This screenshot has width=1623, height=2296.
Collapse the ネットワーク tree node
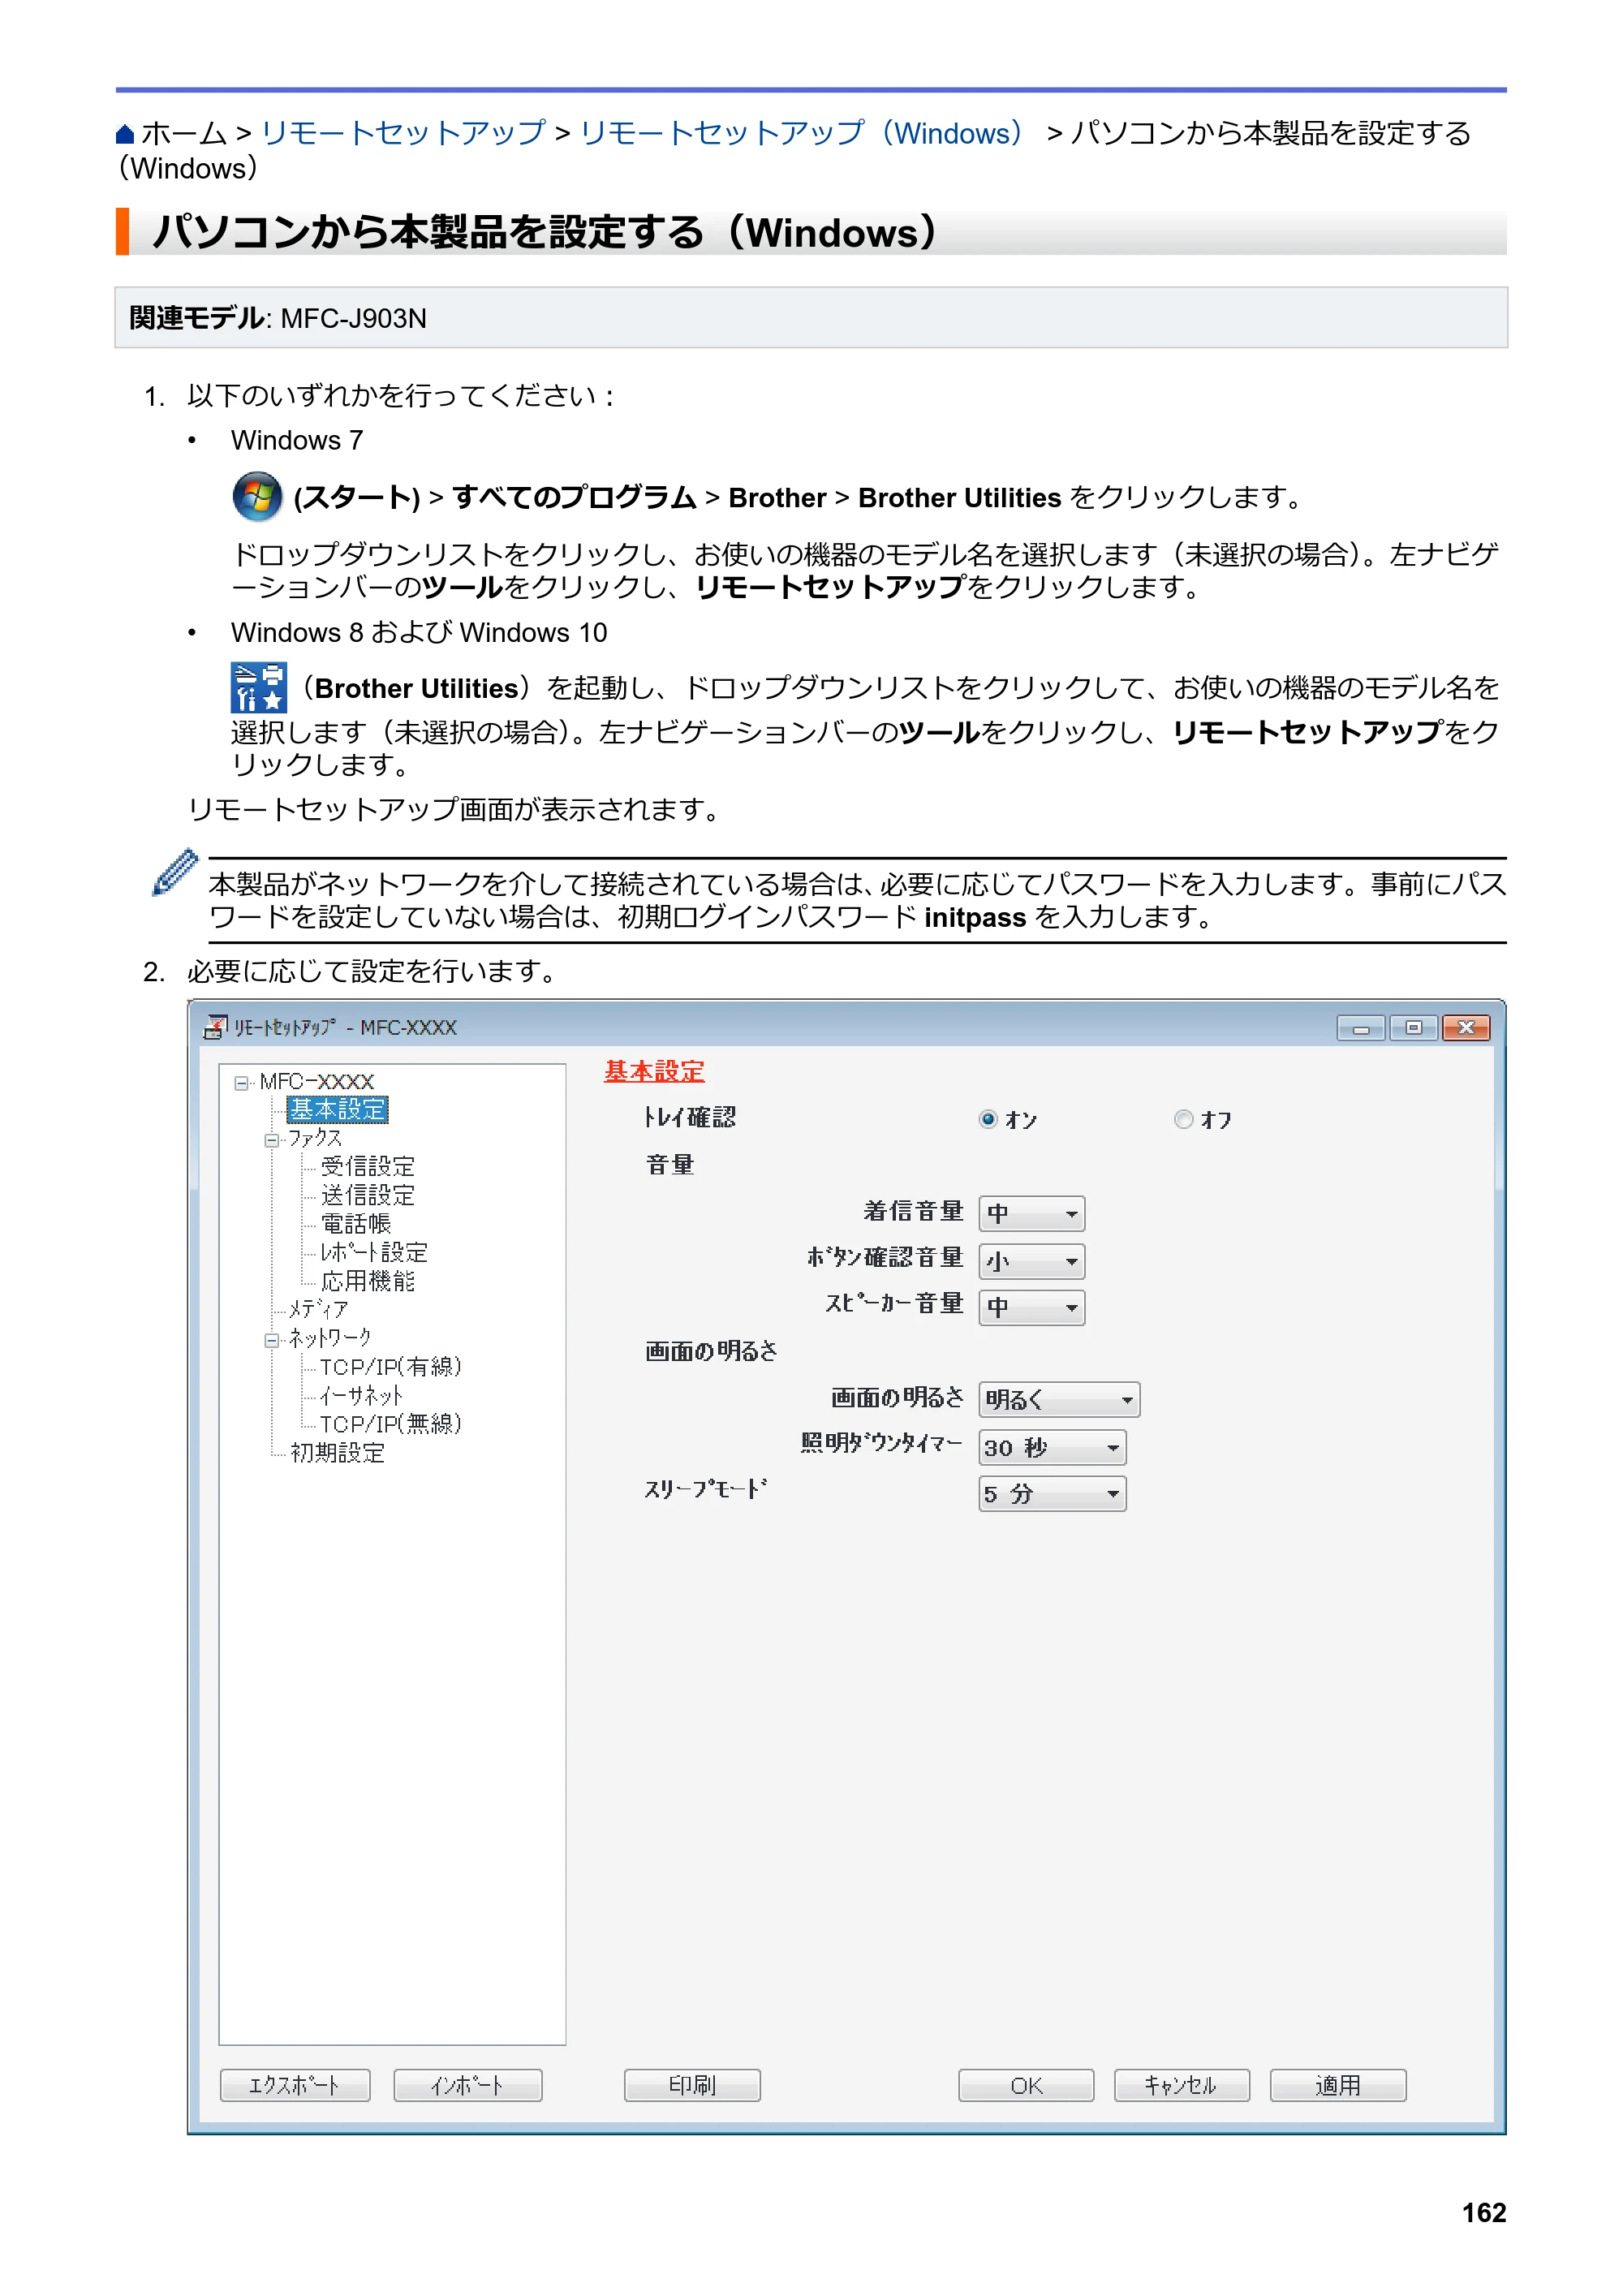[x=271, y=1340]
